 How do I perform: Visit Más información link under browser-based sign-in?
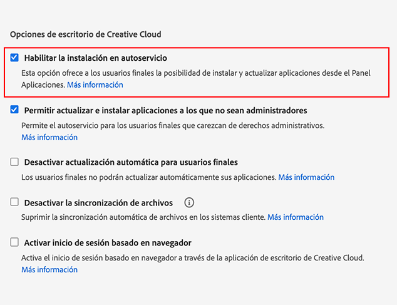click(49, 269)
